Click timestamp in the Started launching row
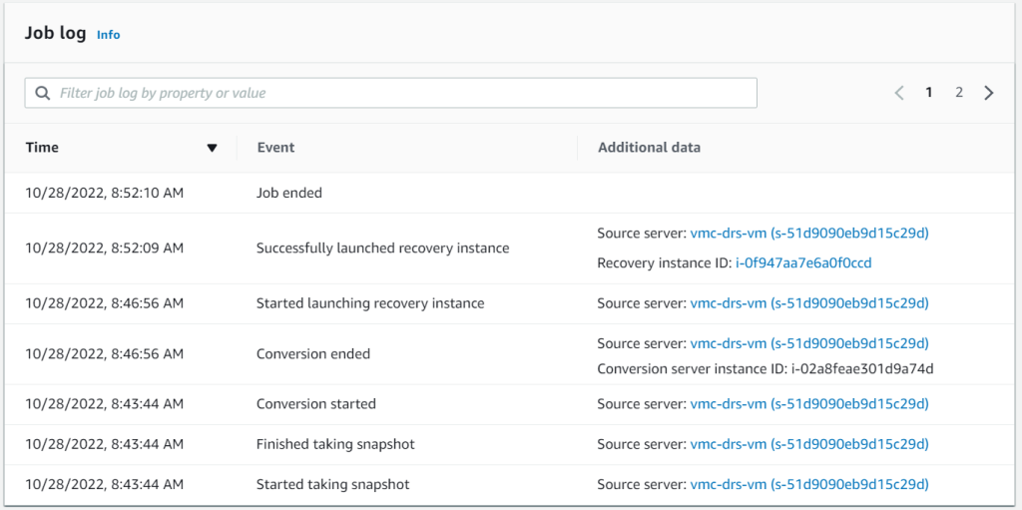The width and height of the screenshot is (1022, 510). (104, 303)
